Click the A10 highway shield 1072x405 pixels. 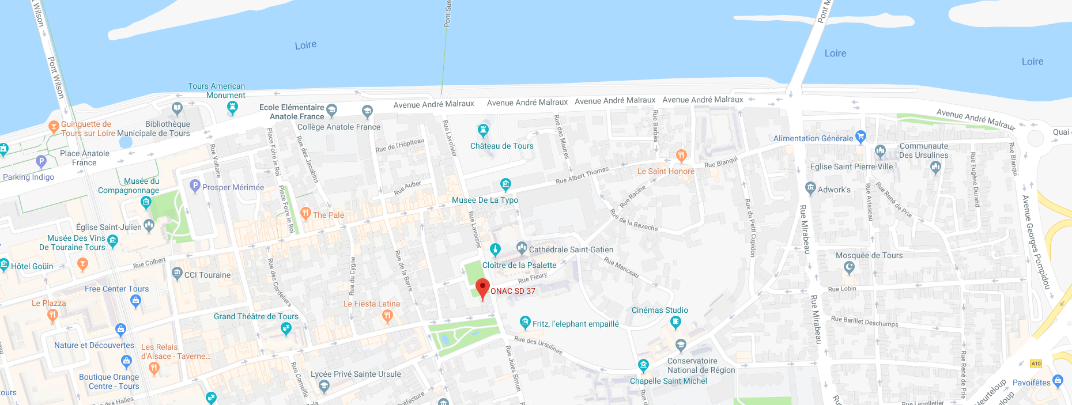pos(1036,364)
